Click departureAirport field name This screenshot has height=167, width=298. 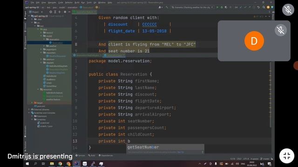(x=155, y=108)
